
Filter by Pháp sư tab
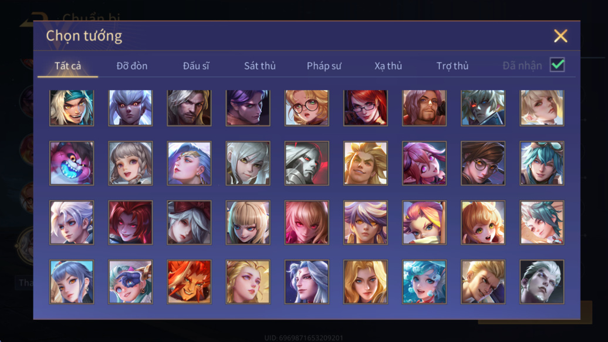coord(324,66)
